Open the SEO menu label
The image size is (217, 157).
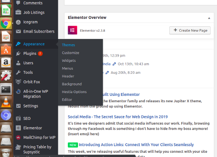point(27,118)
